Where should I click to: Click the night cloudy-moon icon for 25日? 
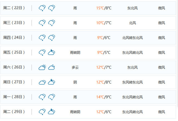51,52
